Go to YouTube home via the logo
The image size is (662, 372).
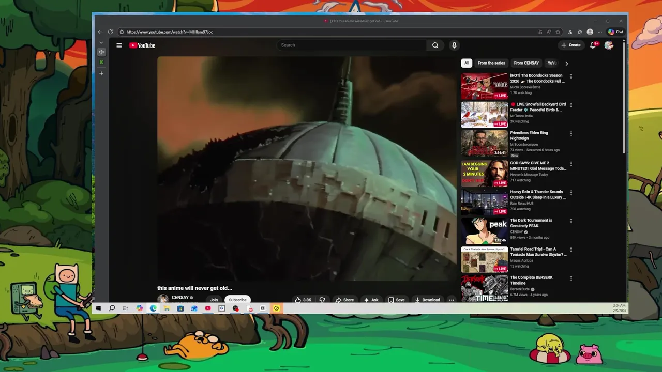142,45
